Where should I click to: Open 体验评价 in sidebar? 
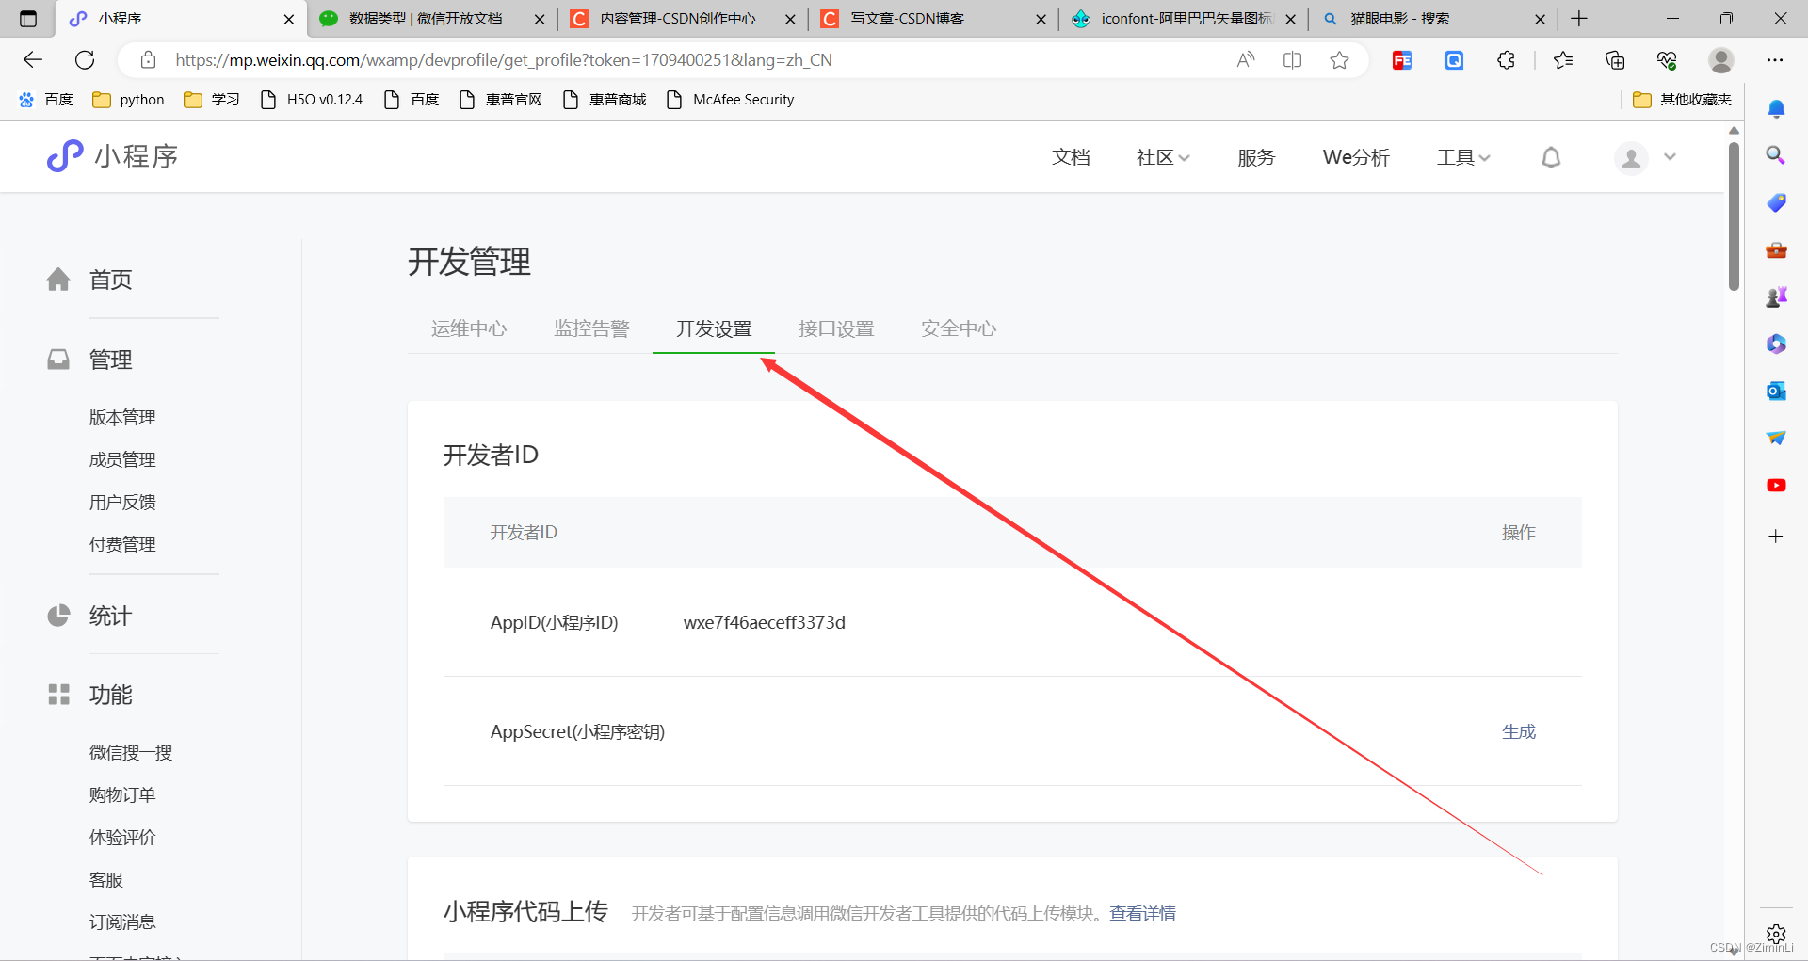122,837
